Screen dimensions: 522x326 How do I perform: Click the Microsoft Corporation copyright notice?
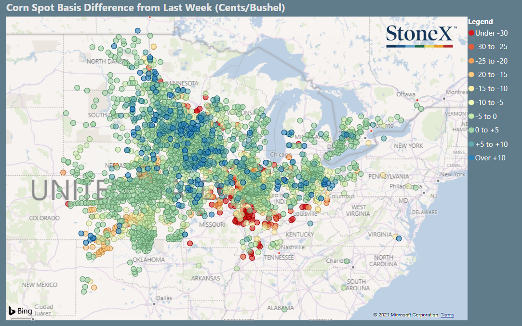(x=405, y=315)
